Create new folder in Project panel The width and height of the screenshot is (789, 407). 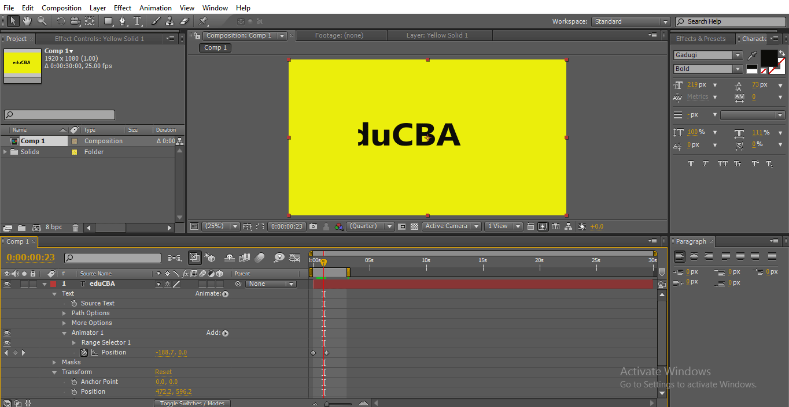pyautogui.click(x=21, y=227)
